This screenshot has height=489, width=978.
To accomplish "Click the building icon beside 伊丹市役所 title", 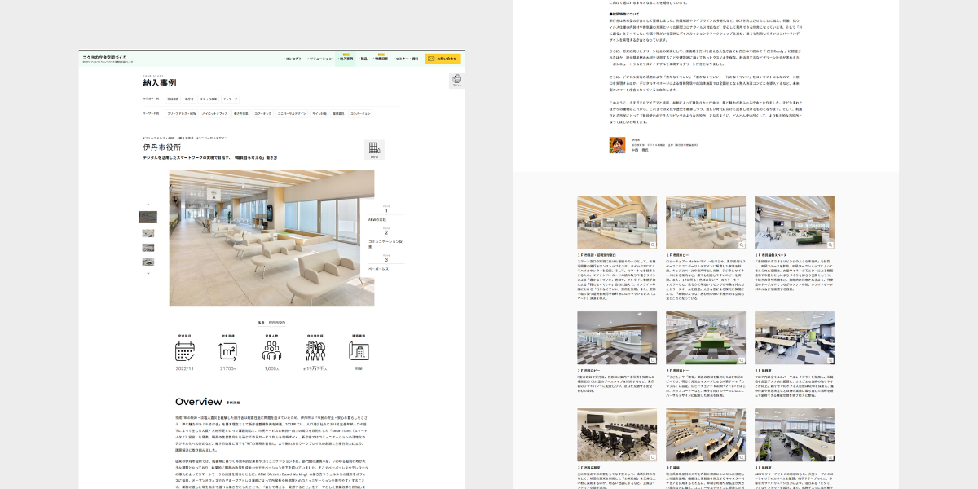I will tap(374, 148).
